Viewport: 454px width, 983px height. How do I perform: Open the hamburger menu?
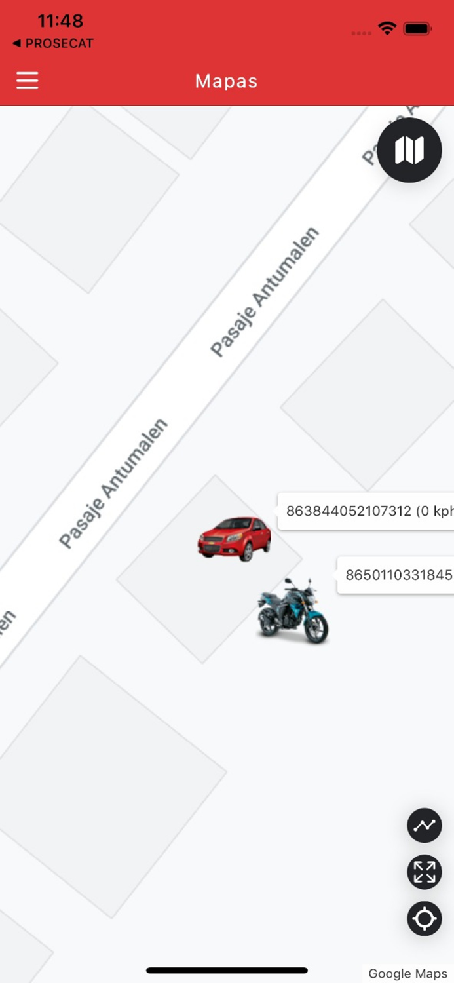pyautogui.click(x=28, y=81)
